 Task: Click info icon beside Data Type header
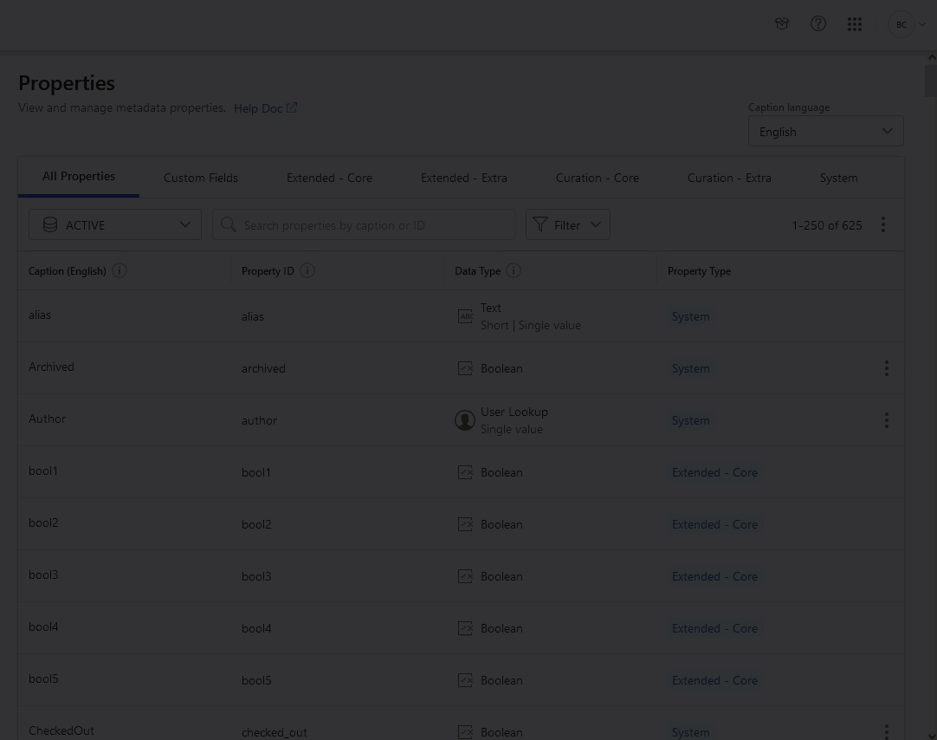(x=514, y=270)
